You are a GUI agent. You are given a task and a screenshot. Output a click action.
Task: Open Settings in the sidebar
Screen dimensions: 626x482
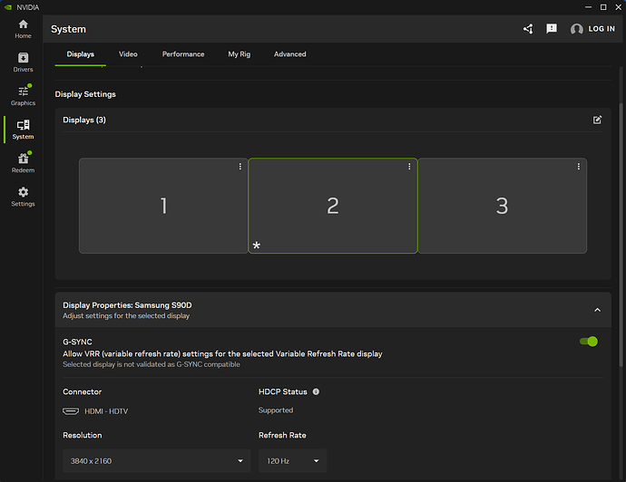point(24,197)
